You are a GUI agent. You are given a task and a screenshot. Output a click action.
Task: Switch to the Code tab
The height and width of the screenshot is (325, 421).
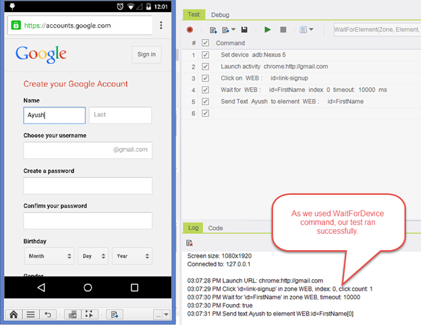coord(215,228)
